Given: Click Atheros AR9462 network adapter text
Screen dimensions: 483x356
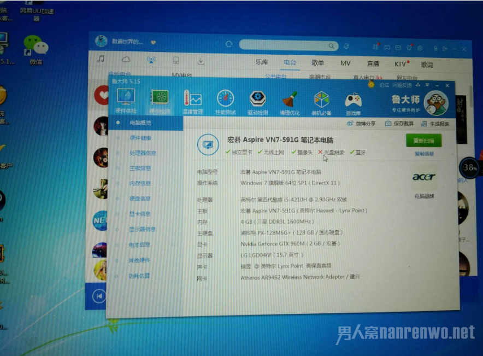Looking at the screenshot, I should point(300,277).
